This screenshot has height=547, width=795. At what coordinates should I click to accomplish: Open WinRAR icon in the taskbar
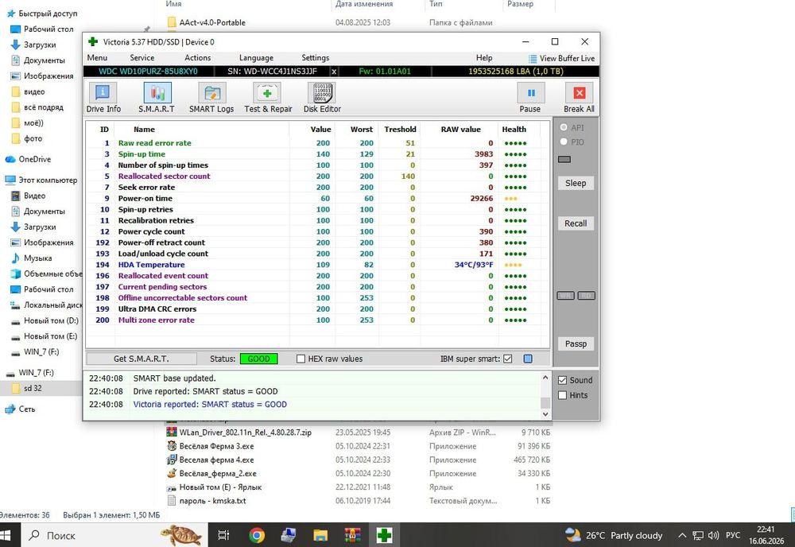[352, 535]
